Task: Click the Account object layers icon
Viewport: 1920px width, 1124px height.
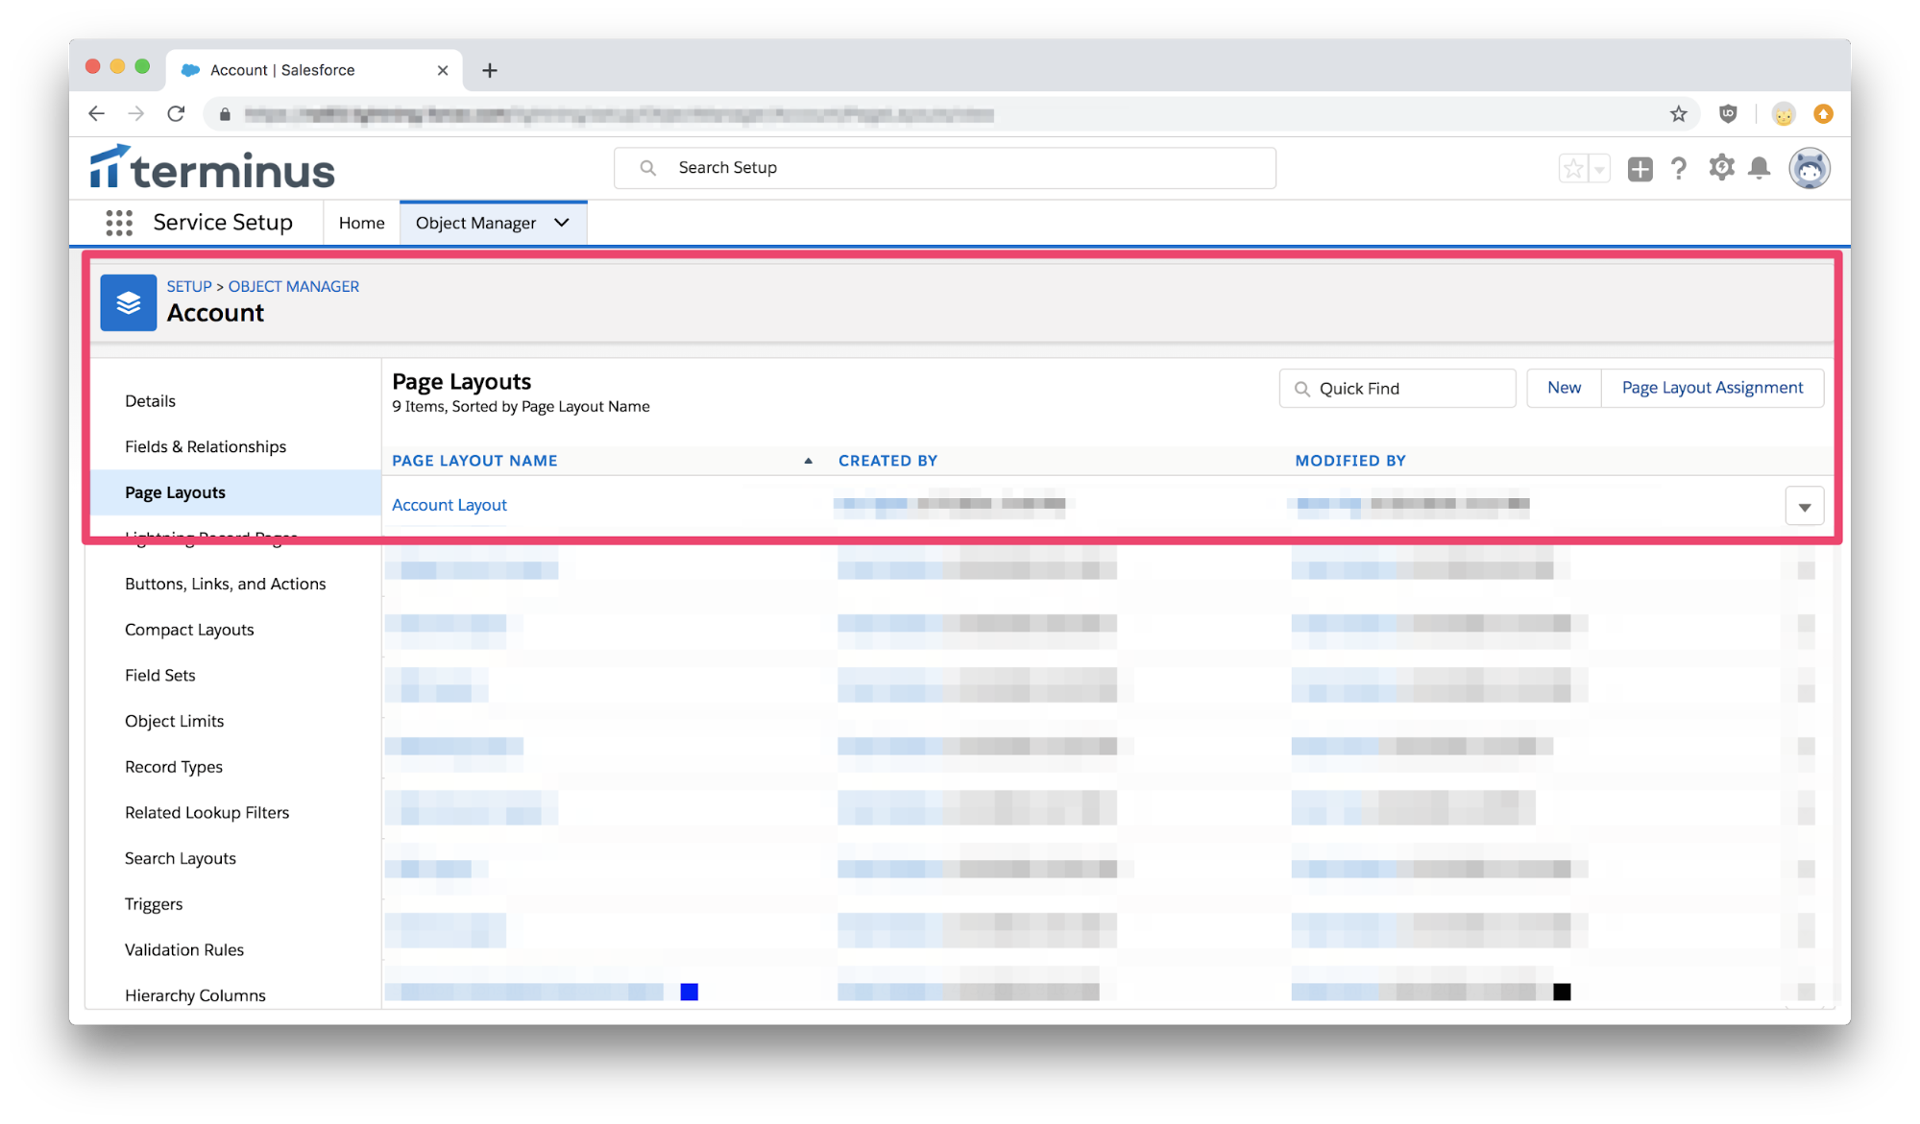Action: (129, 303)
